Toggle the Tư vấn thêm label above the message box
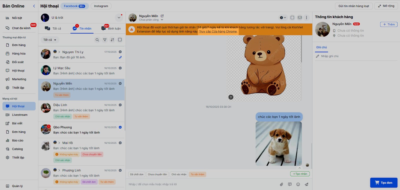Image resolution: width=400 pixels, height=190 pixels. coord(197,174)
